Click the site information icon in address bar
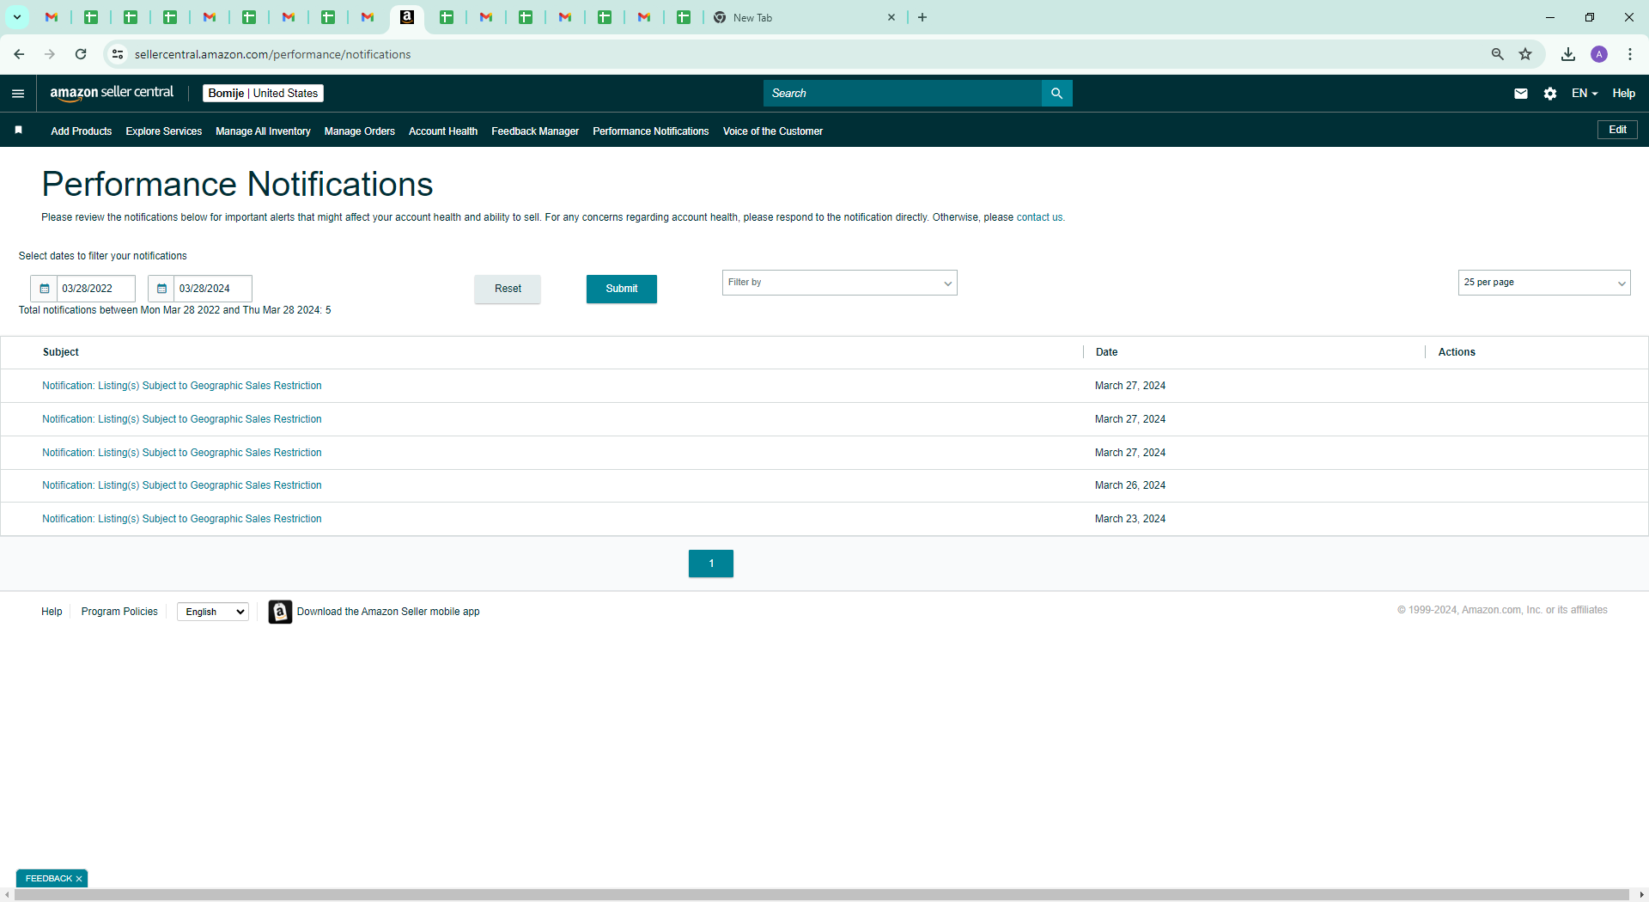 [118, 54]
